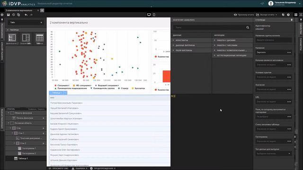
Task: Switch to desktop preview mode
Action: point(149,15)
